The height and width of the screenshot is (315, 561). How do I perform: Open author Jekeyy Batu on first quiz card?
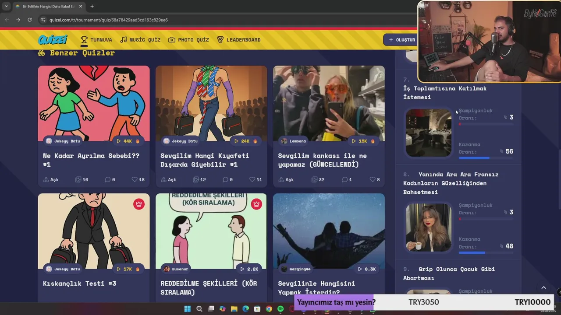pos(63,141)
